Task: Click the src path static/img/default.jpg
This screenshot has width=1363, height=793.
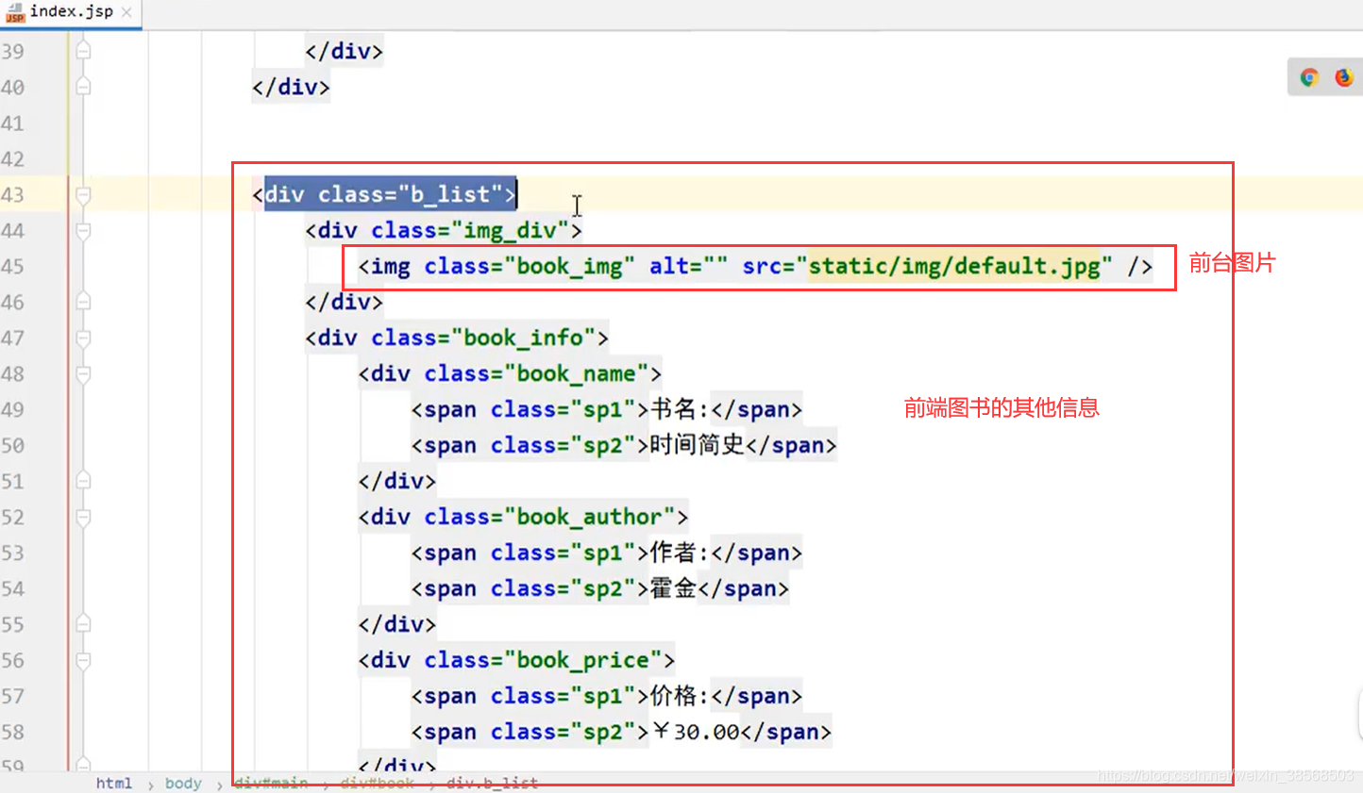Action: (x=954, y=266)
